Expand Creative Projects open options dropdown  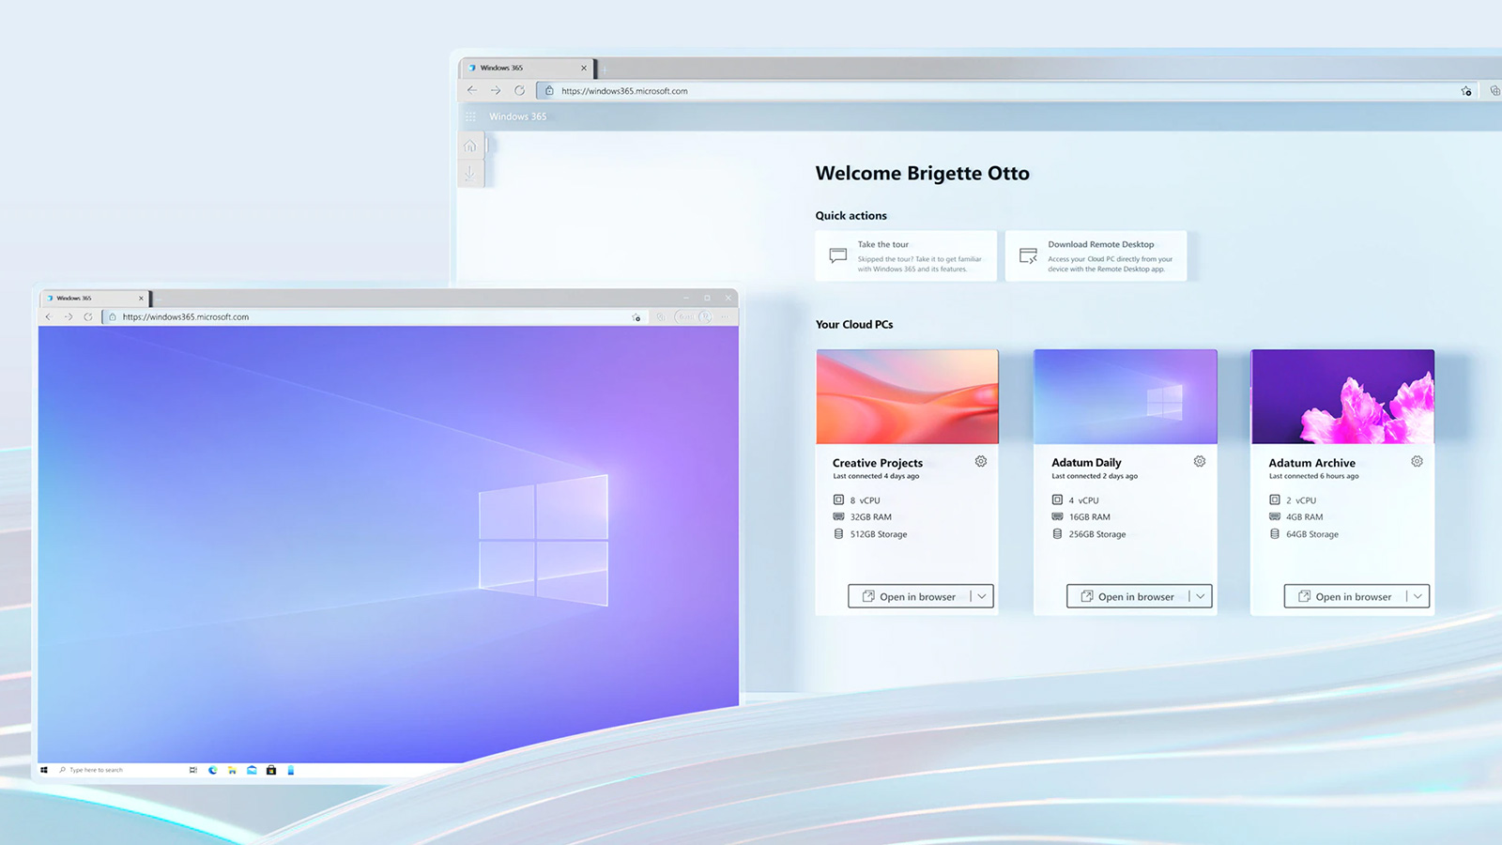tap(982, 596)
